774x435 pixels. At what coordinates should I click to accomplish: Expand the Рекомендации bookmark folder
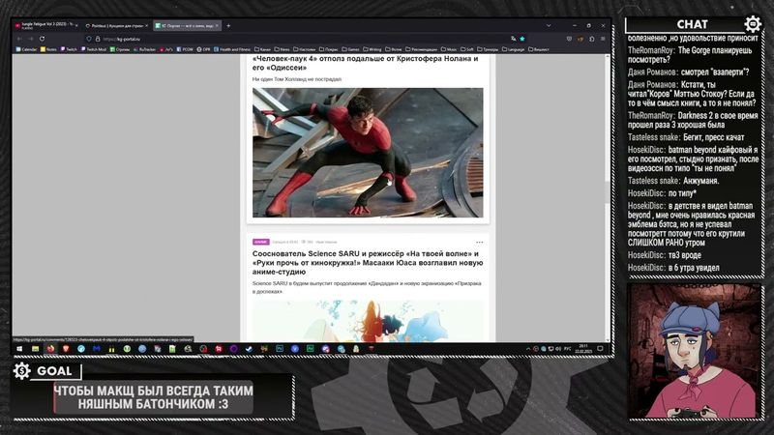pyautogui.click(x=421, y=49)
